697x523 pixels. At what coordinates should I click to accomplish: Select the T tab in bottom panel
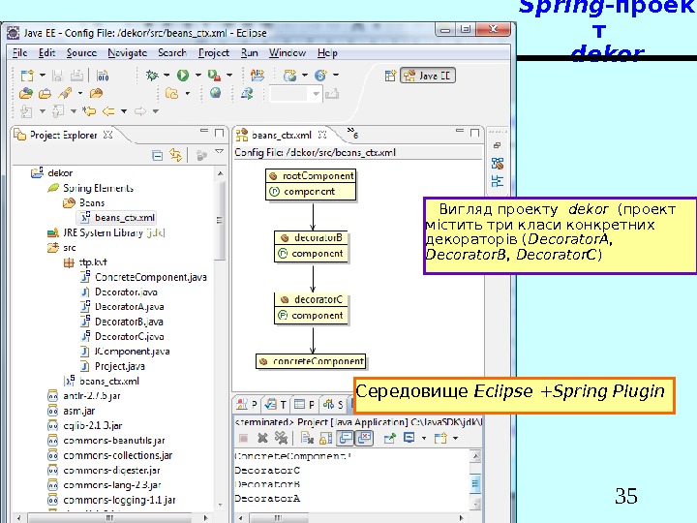[276, 404]
